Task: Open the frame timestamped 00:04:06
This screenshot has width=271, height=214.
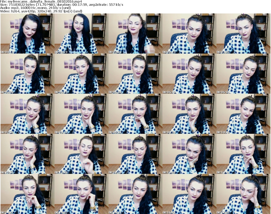Action: pos(27,74)
